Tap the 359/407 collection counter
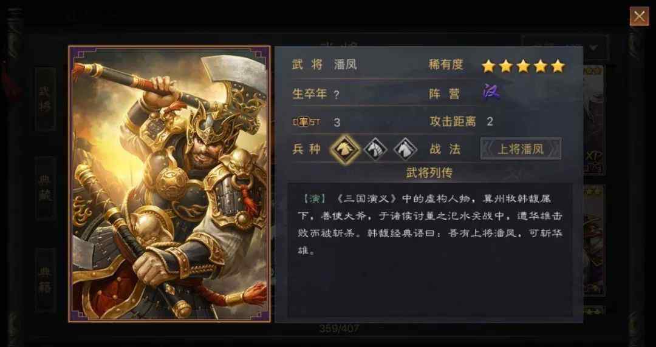Image resolution: width=656 pixels, height=347 pixels. pos(339,329)
